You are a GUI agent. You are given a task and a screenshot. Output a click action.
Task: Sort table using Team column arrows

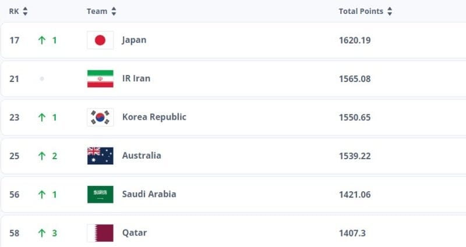pyautogui.click(x=114, y=11)
